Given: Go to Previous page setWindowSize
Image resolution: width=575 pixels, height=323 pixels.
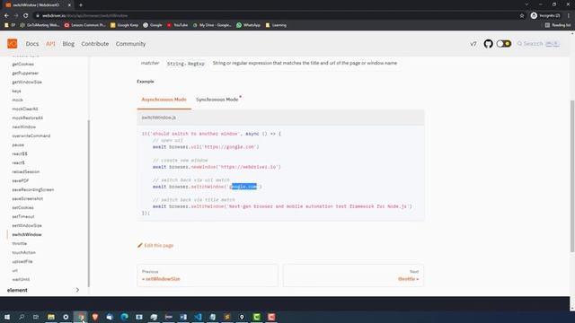Looking at the screenshot, I should coord(208,275).
